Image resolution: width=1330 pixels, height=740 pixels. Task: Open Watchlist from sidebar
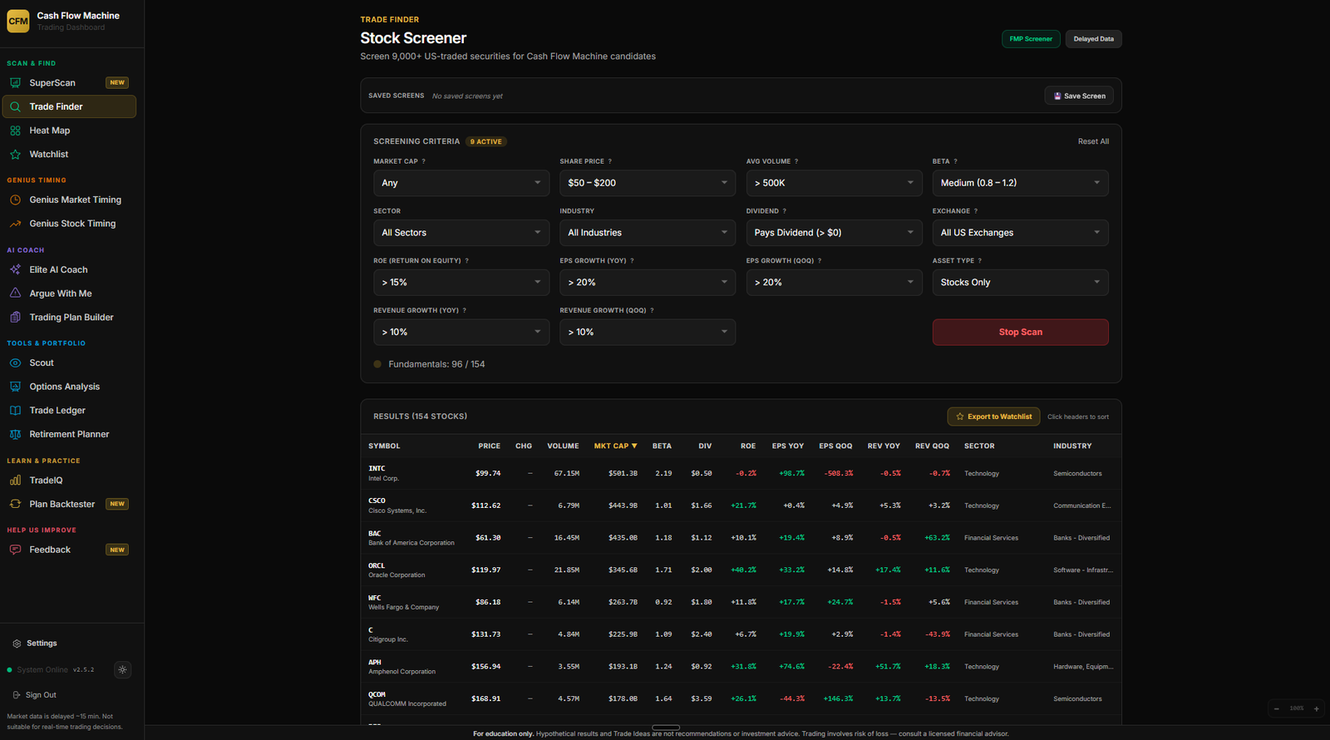pos(69,155)
